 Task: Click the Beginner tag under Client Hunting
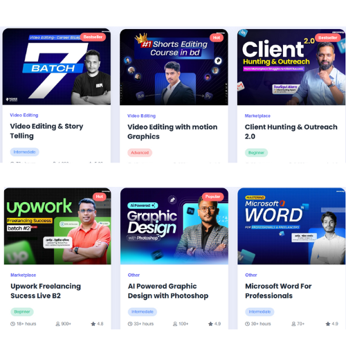(x=256, y=153)
